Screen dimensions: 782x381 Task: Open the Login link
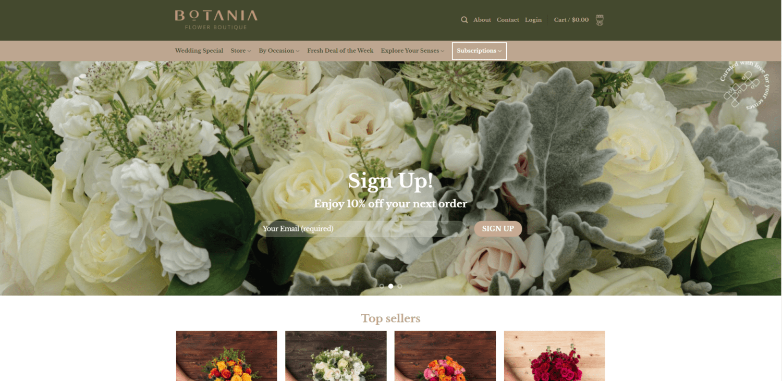(x=533, y=20)
